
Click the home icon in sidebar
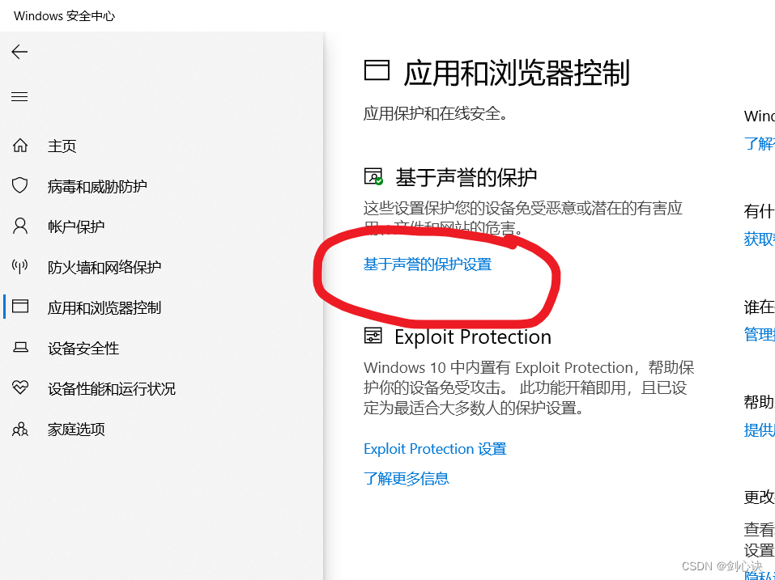20,146
